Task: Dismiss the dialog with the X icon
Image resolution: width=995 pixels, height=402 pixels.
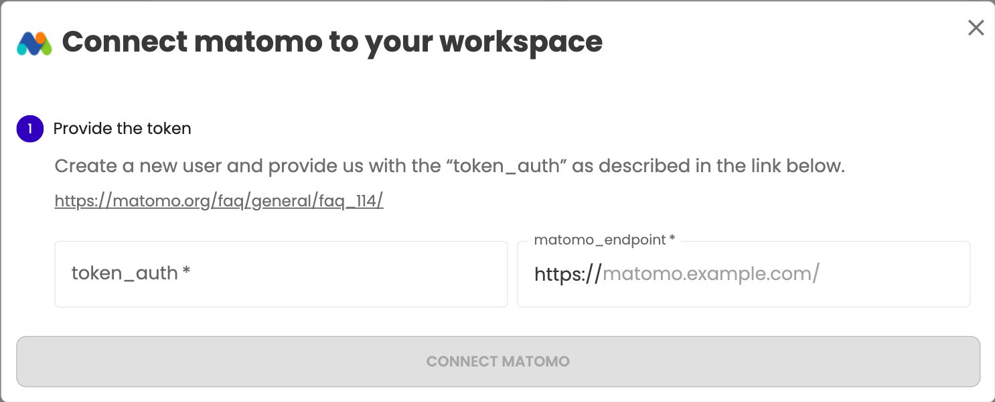Action: click(x=976, y=27)
